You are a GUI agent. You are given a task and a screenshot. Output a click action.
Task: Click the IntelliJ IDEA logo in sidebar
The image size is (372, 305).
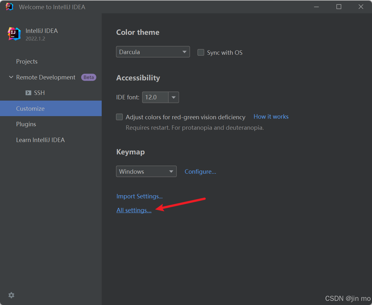pyautogui.click(x=14, y=34)
